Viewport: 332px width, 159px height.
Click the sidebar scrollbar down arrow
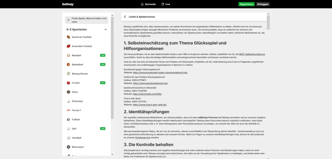coord(112,154)
